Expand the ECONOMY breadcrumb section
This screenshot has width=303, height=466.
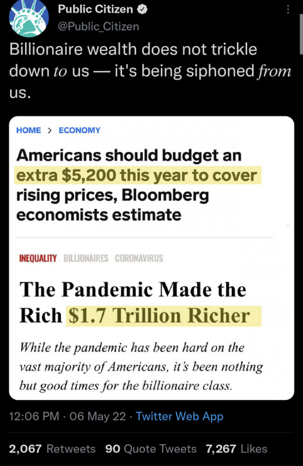79,130
